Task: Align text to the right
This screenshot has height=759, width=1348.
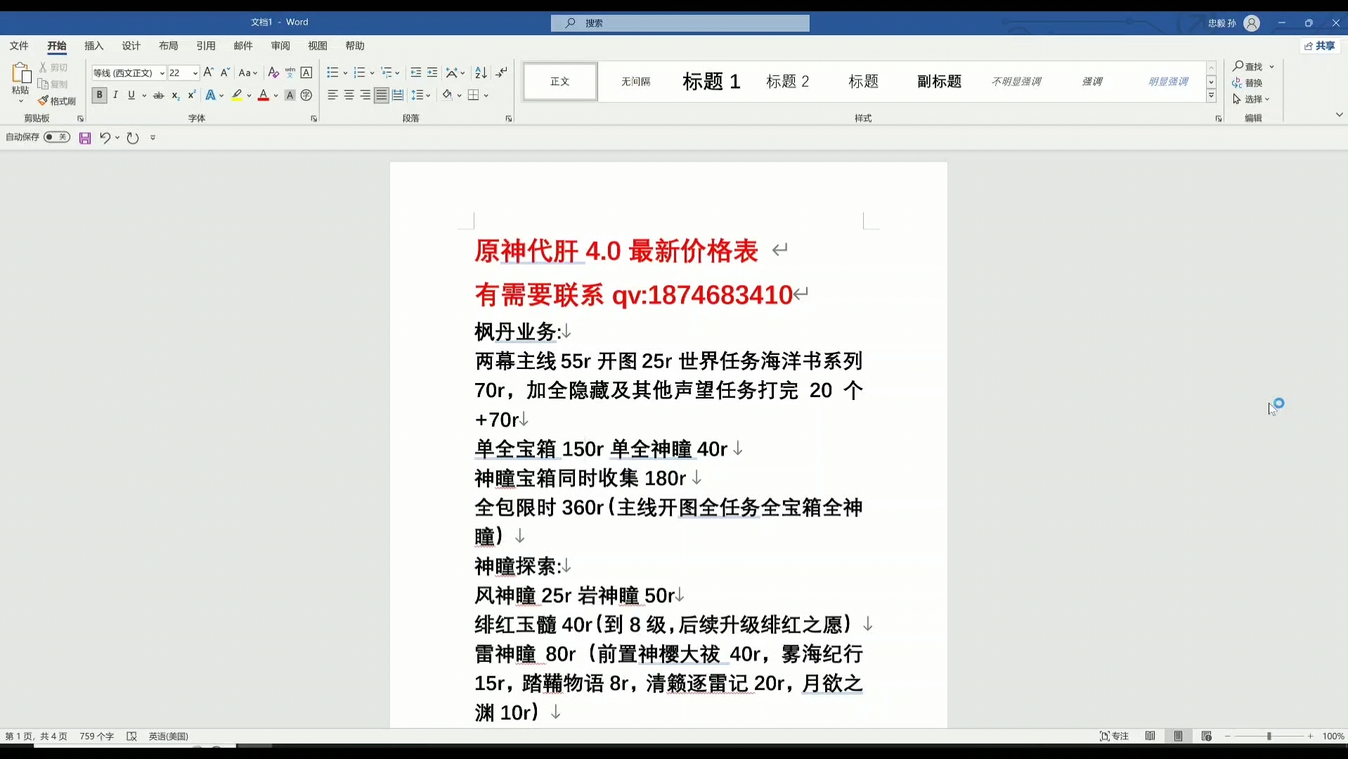Action: click(365, 95)
